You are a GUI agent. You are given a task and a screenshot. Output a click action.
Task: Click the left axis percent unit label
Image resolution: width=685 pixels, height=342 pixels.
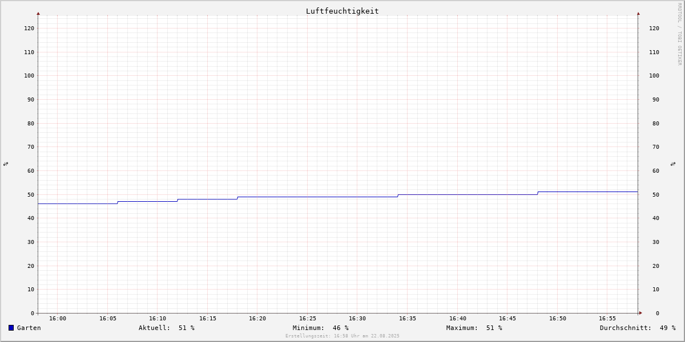click(6, 164)
